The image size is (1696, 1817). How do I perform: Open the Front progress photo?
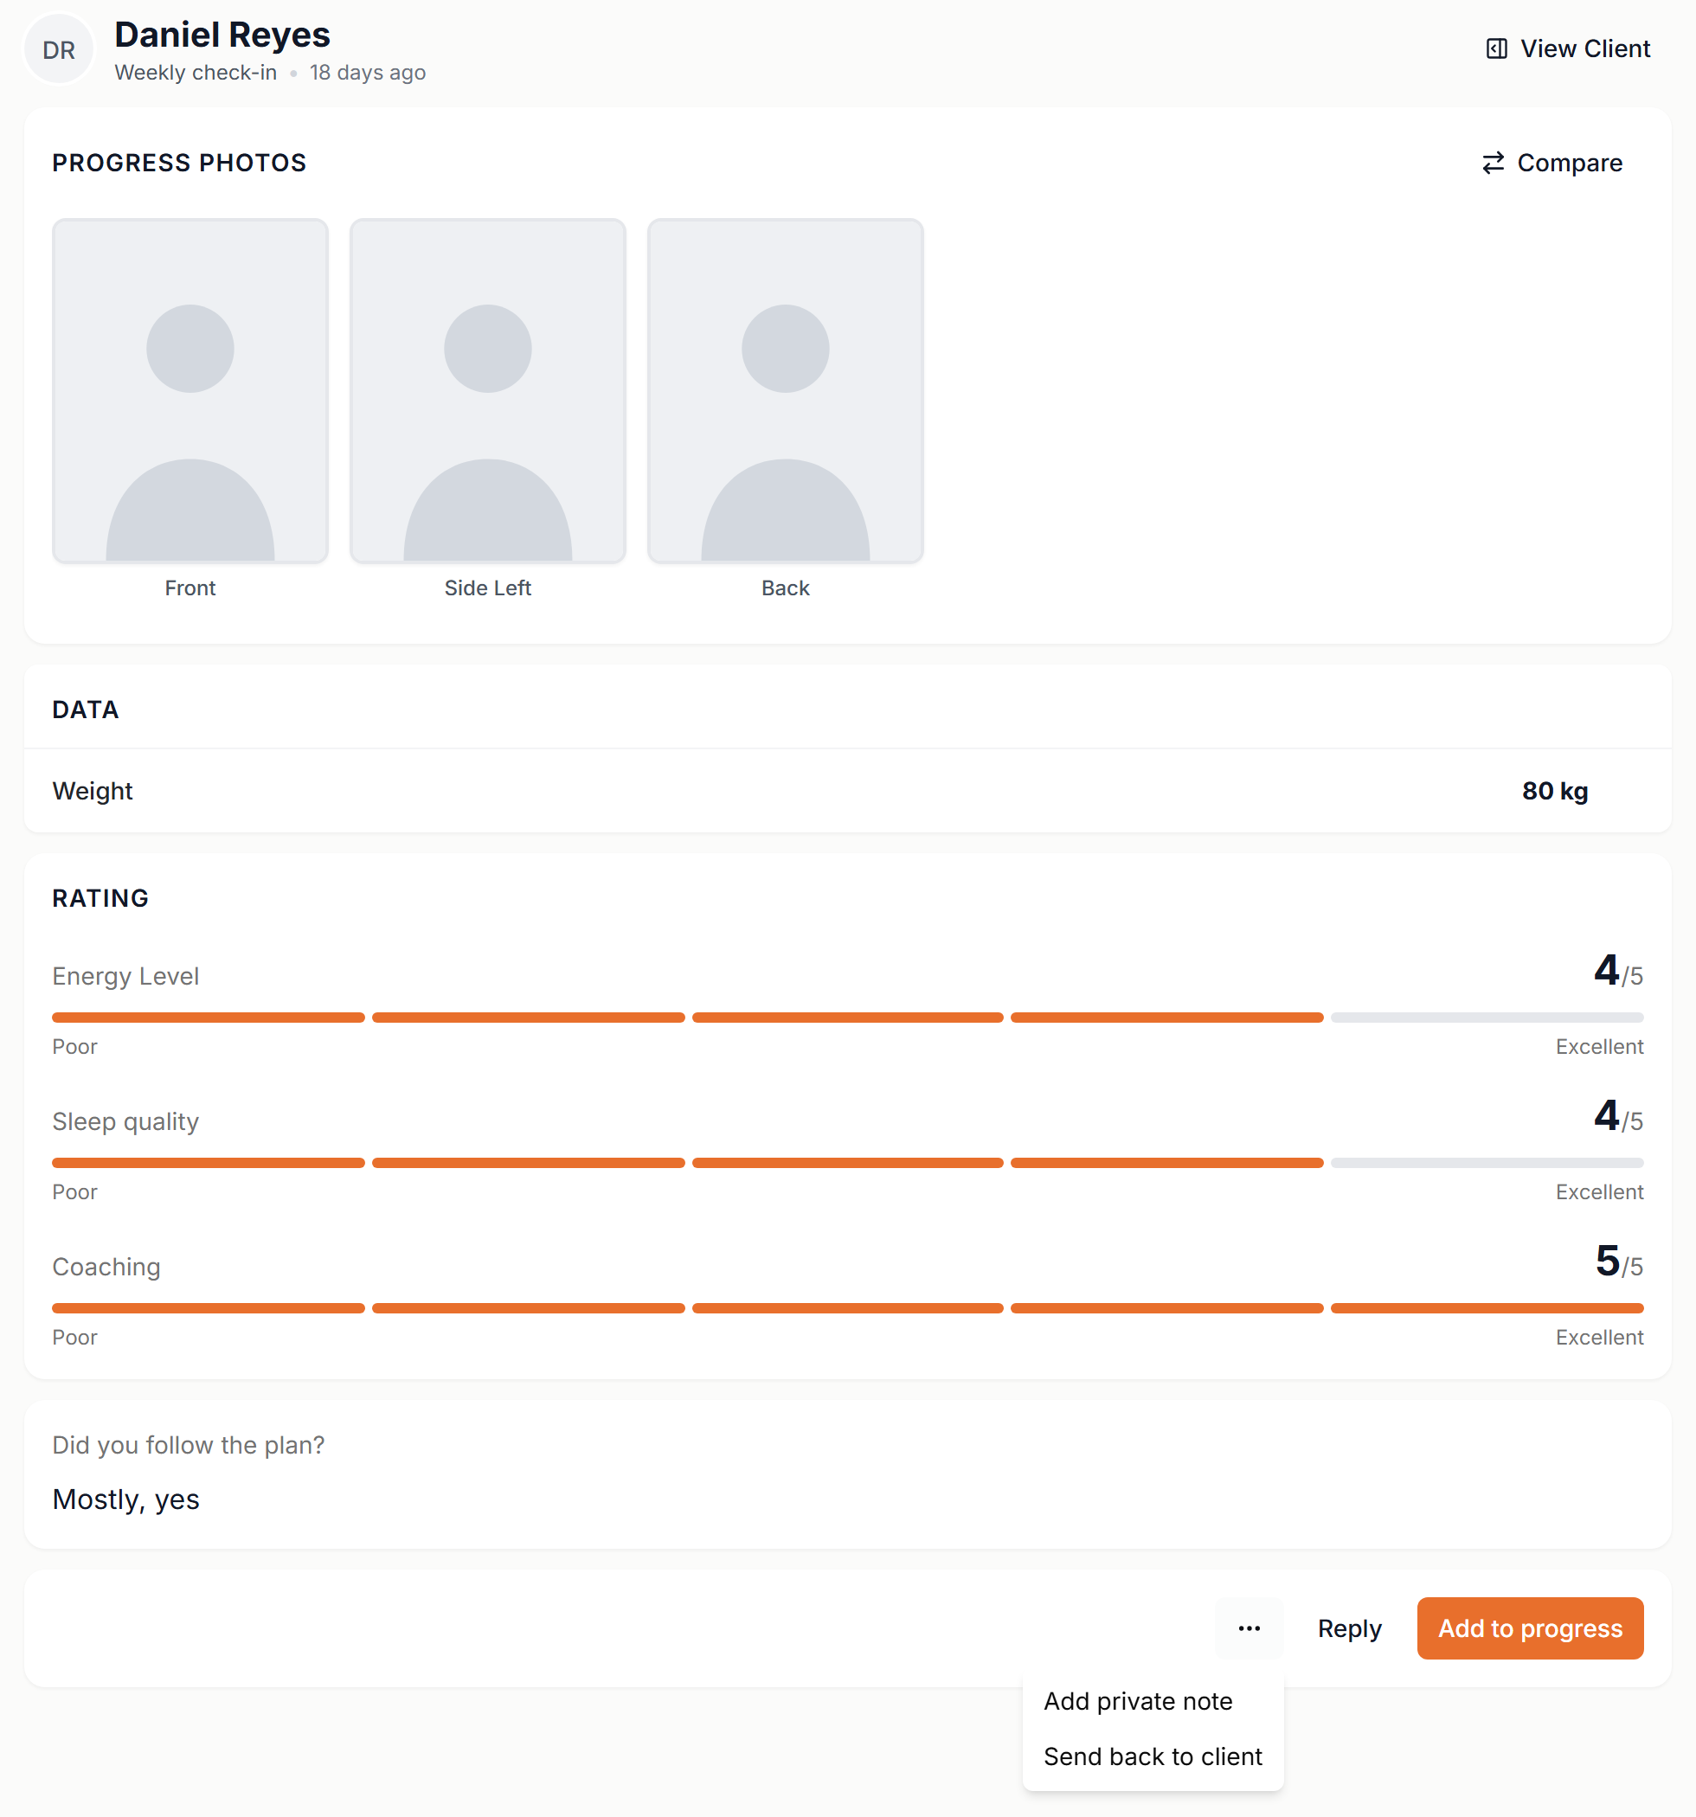190,390
